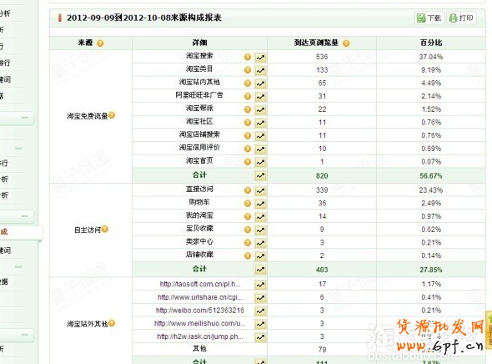492x364 pixels.
Task: Click help icon beside 自主访问
Action: point(105,230)
